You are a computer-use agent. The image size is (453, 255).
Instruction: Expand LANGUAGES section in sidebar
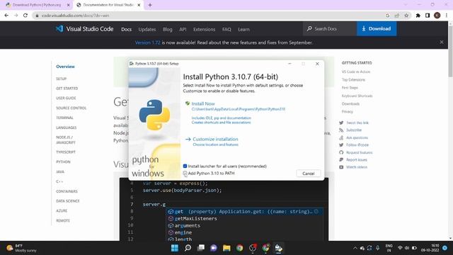(67, 127)
